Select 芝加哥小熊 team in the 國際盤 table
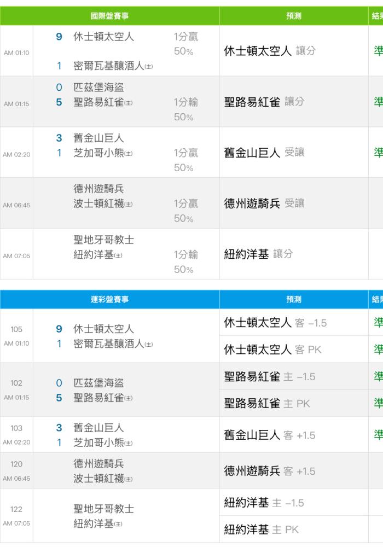 (103, 153)
